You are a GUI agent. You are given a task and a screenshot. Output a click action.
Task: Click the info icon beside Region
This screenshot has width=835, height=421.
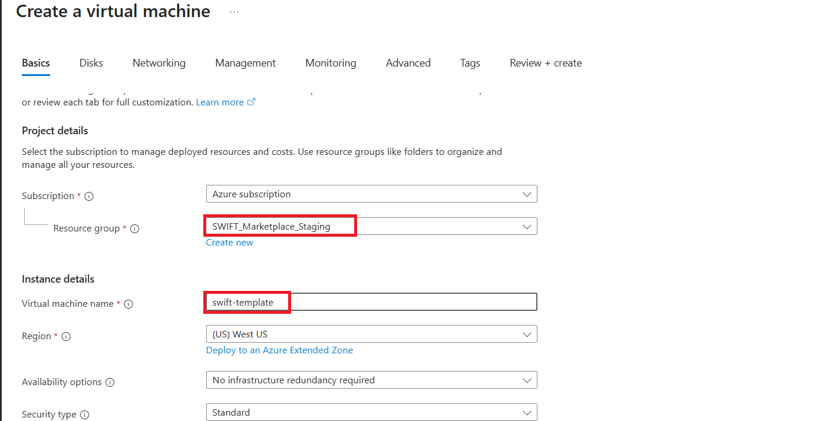pos(66,336)
